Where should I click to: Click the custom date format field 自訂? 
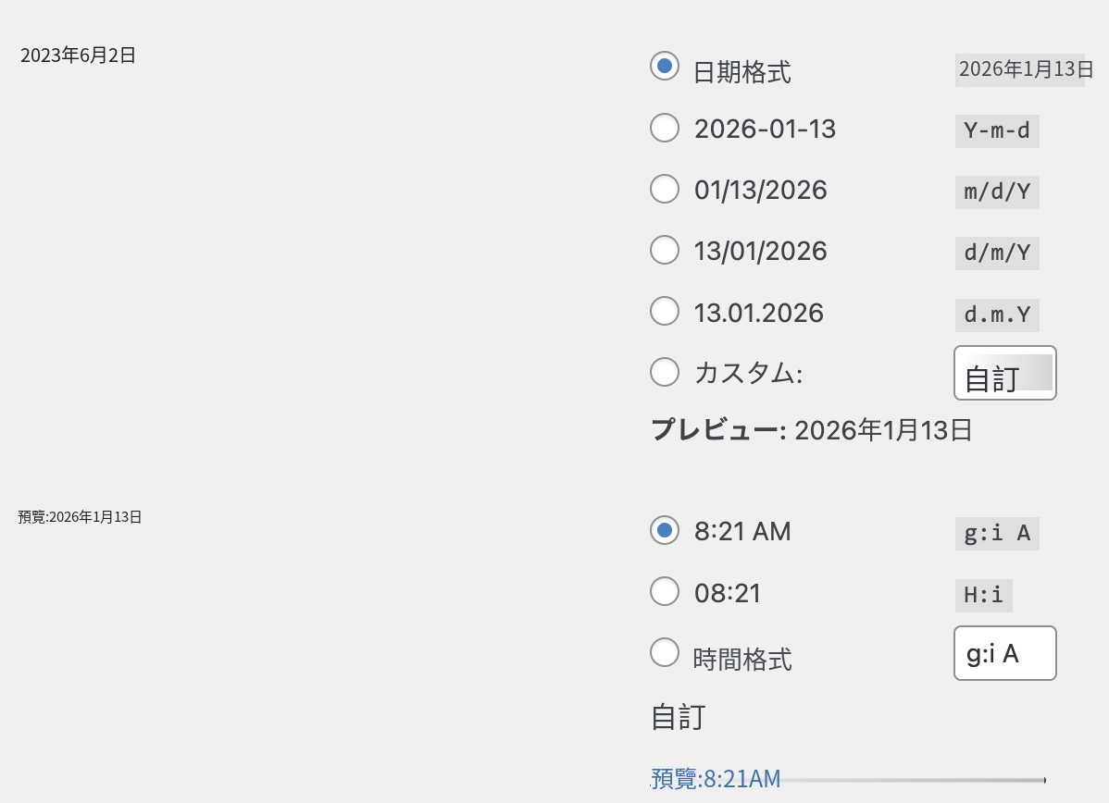pyautogui.click(x=1005, y=373)
